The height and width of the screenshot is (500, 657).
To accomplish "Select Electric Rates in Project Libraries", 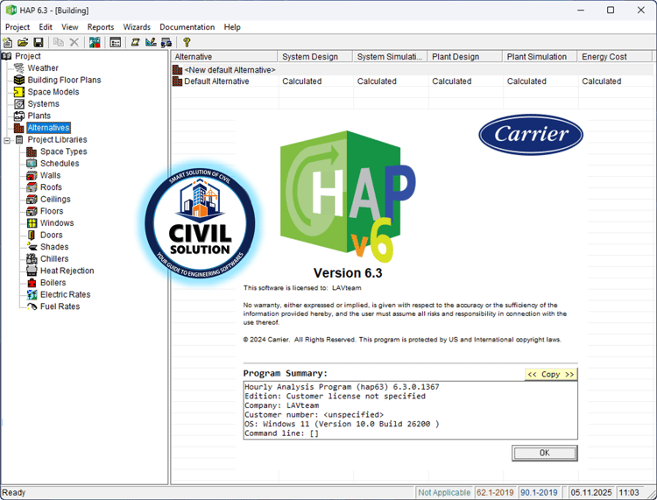I will click(x=66, y=295).
